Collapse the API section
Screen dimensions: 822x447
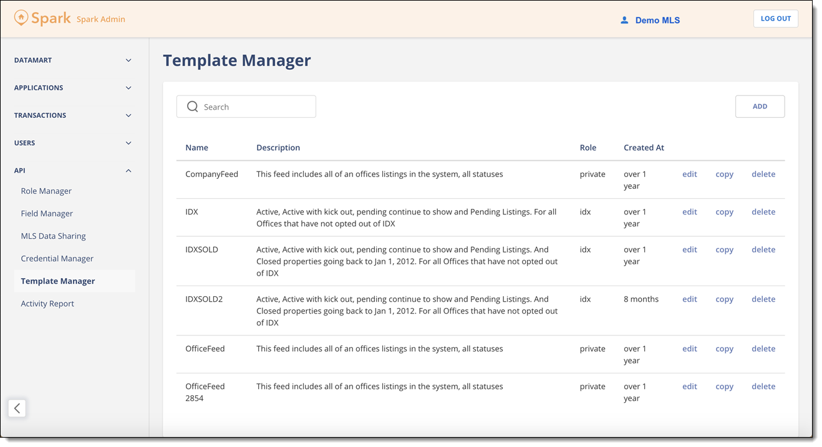(x=74, y=170)
